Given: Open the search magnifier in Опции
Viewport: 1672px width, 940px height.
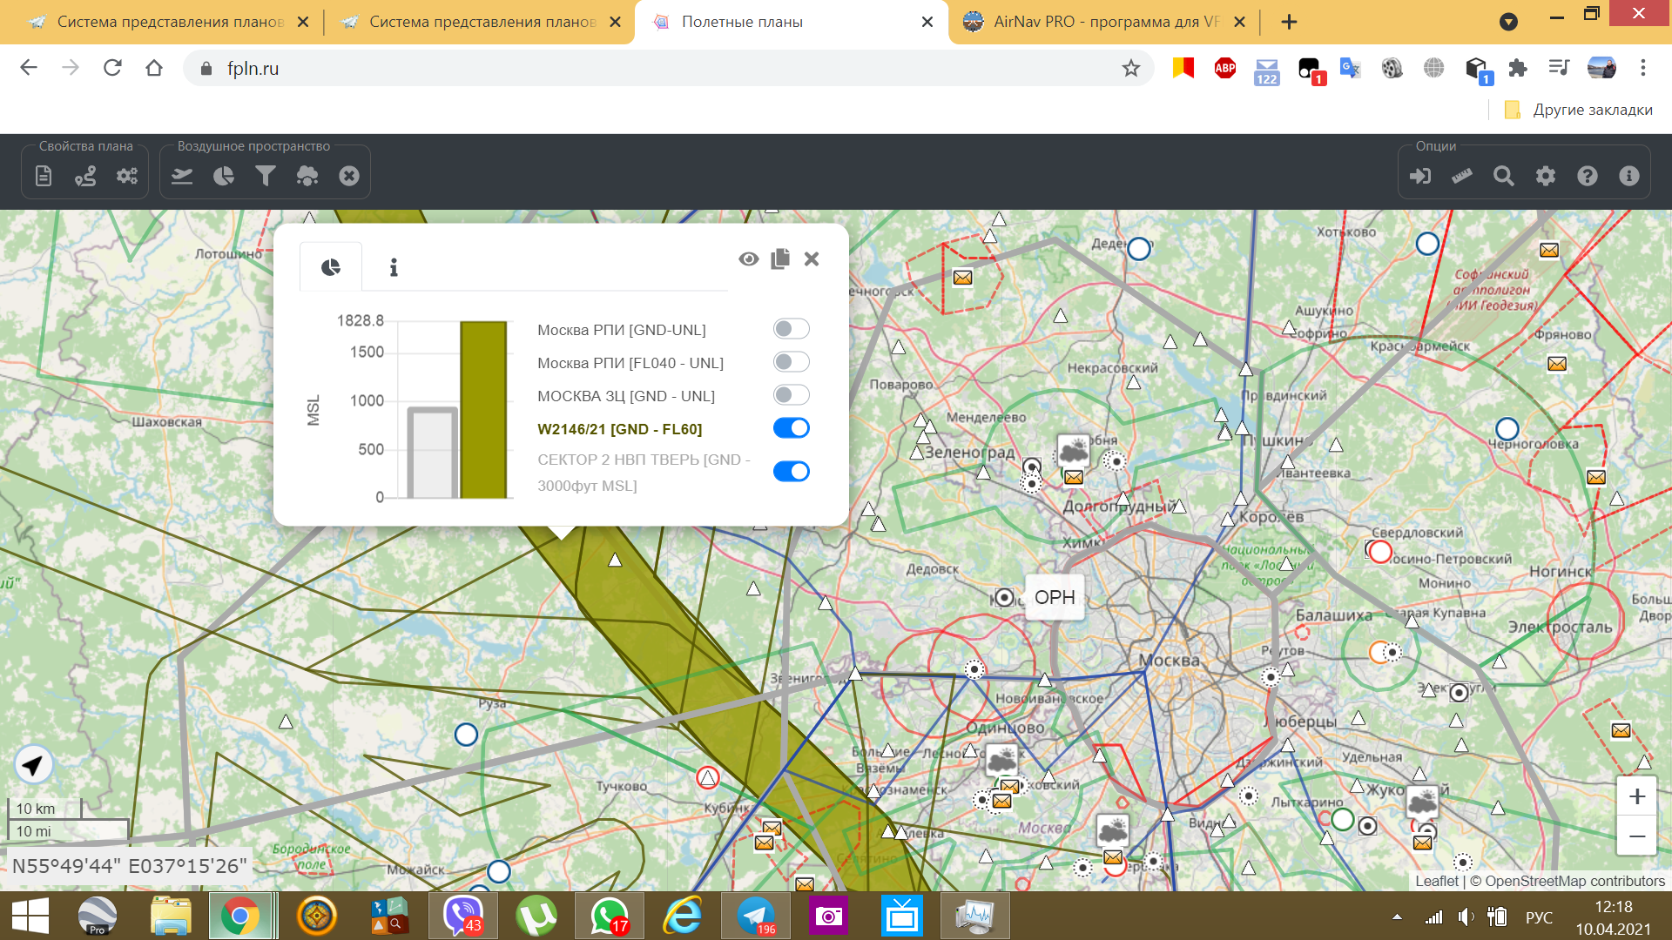Looking at the screenshot, I should tap(1503, 176).
